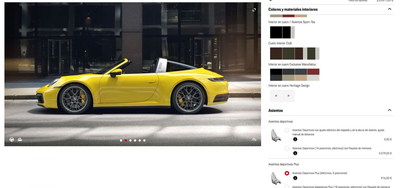Screen dimensions: 415x188
Task: Click 'Interior en cuero Exclusive Manufaktur' label
Action: click(x=292, y=64)
